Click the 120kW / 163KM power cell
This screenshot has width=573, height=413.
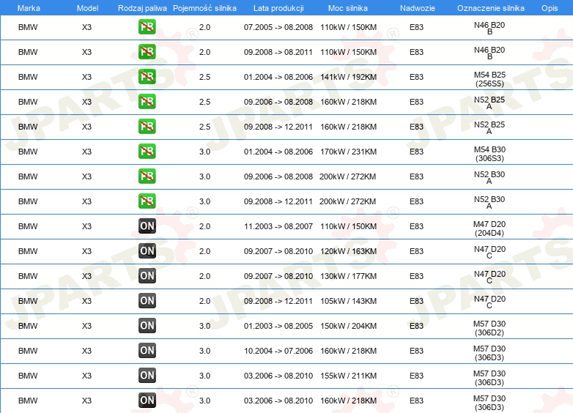[x=348, y=251]
